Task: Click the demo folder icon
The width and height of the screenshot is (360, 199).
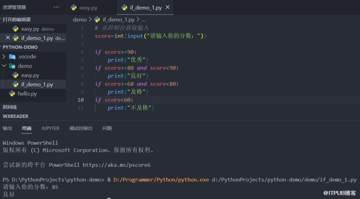Action: 12,66
